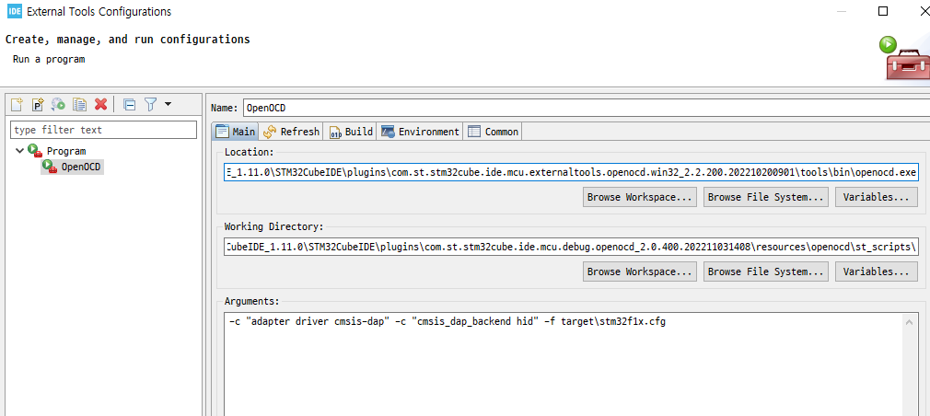This screenshot has width=930, height=416.
Task: Browse Workspace for Working Directory
Action: 640,272
